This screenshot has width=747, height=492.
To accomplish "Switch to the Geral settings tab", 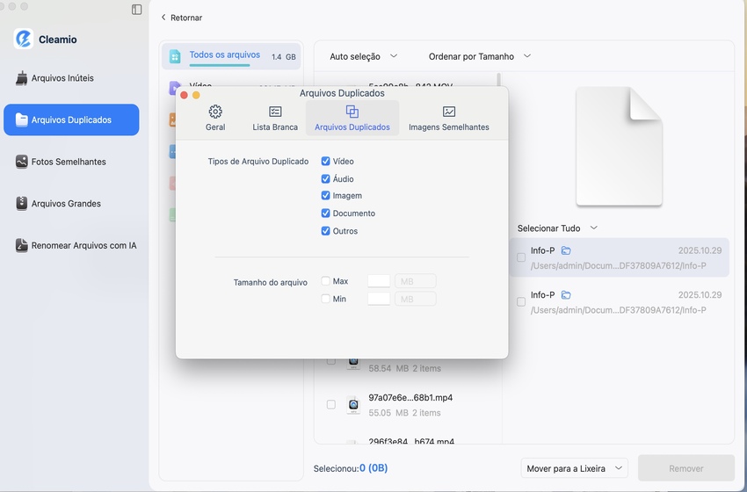I will pyautogui.click(x=215, y=118).
